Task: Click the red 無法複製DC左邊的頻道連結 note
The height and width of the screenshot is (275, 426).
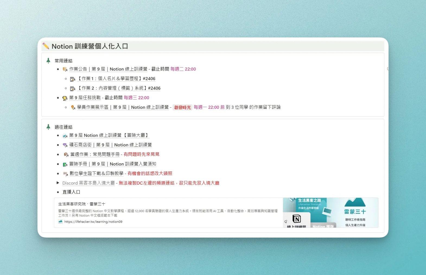Action: pos(169,183)
